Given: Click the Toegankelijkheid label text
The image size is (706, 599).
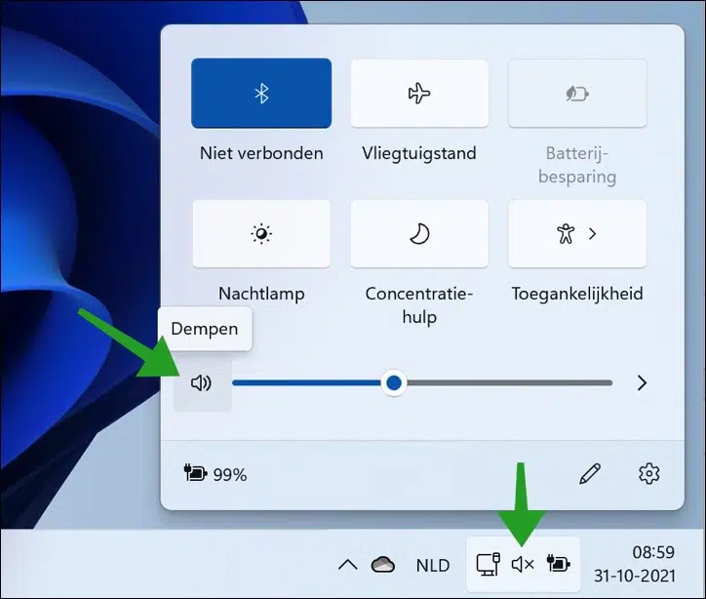Looking at the screenshot, I should click(x=577, y=294).
